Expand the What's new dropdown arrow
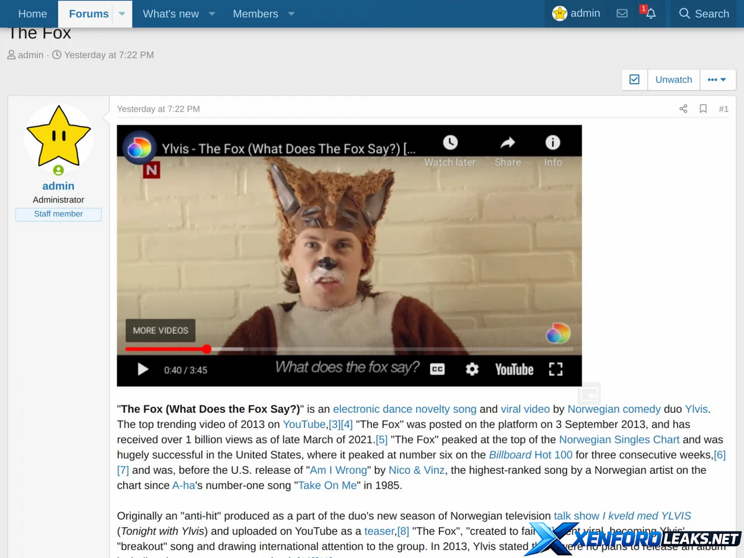The width and height of the screenshot is (744, 558). [x=211, y=14]
